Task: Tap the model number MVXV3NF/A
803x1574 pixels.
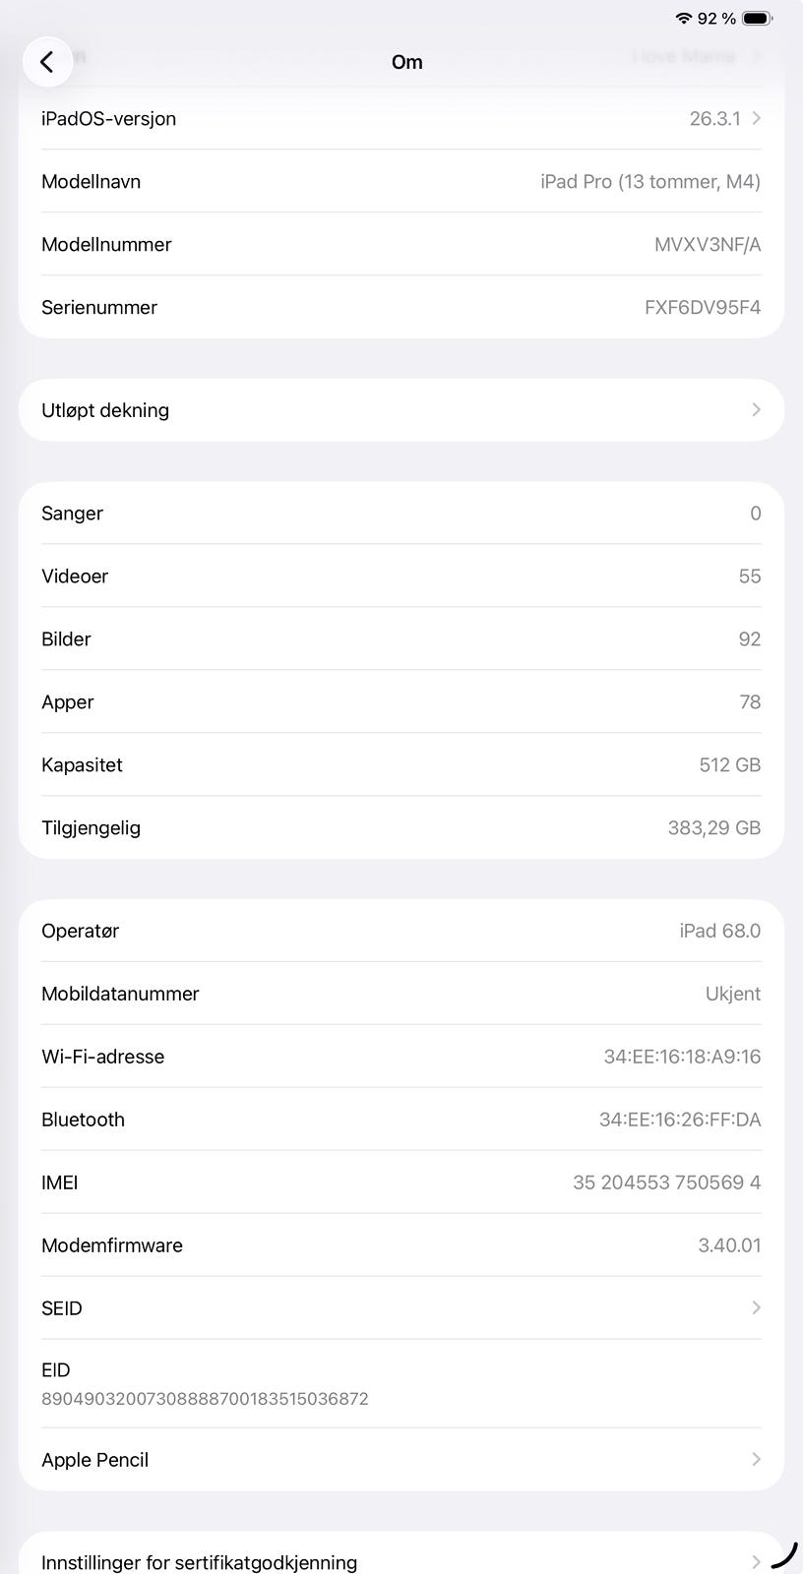Action: [x=708, y=244]
